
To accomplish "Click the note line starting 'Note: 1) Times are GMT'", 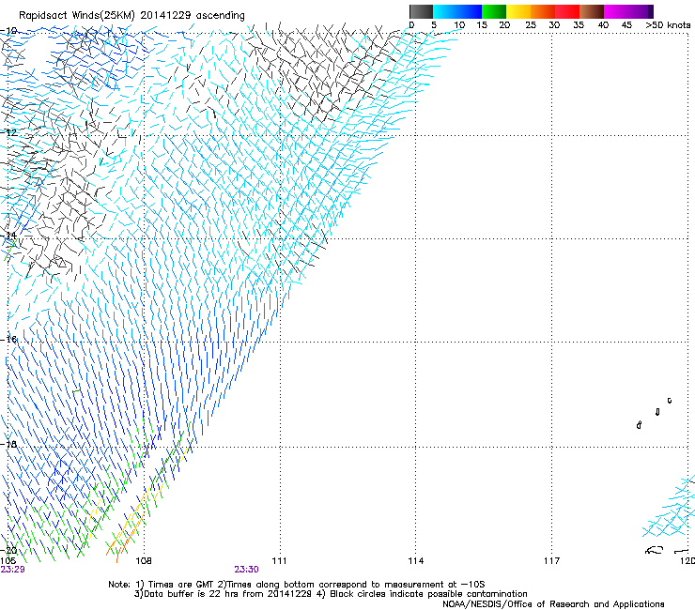I will pos(297,585).
